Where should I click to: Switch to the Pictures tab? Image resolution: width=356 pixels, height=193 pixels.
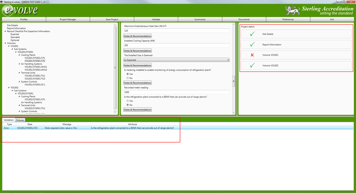20,120
